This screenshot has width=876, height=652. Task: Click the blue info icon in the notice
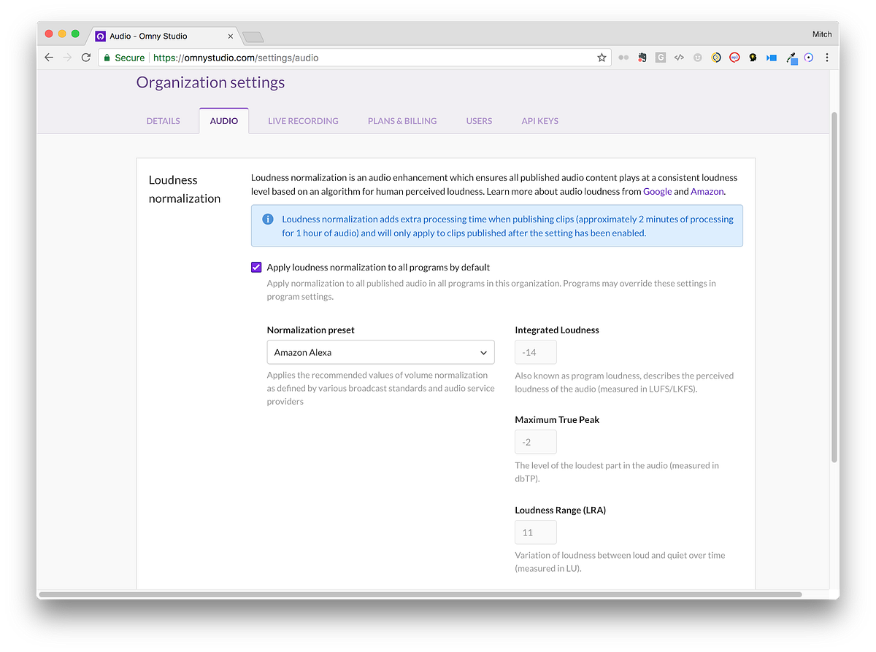click(268, 219)
